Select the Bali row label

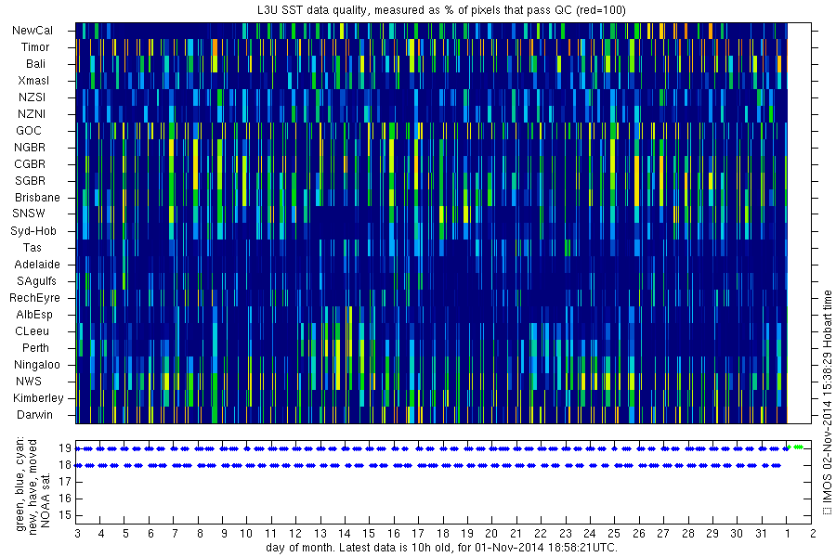click(x=35, y=64)
